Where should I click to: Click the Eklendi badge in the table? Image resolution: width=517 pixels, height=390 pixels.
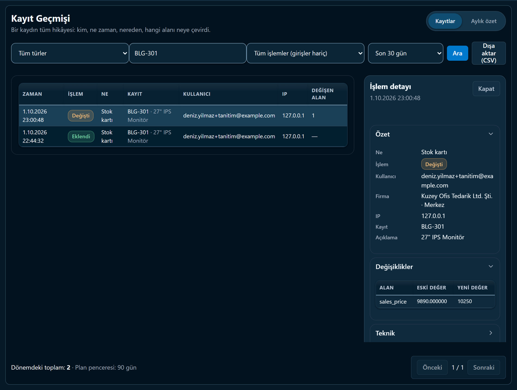pos(81,136)
